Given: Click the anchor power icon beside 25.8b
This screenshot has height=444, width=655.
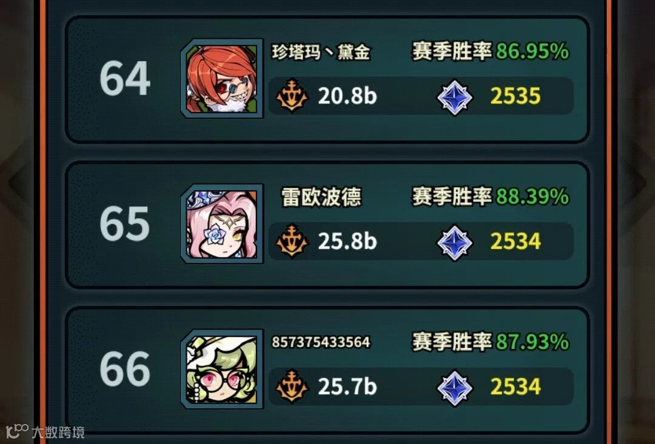Looking at the screenshot, I should click(x=292, y=241).
